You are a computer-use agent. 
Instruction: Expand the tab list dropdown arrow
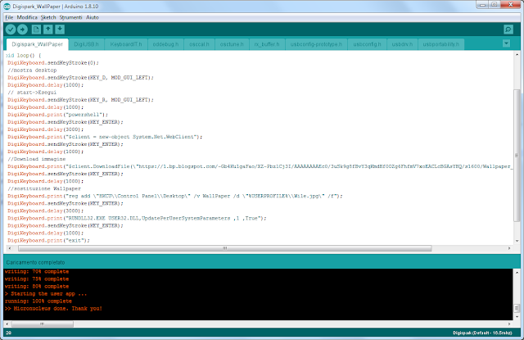point(506,43)
